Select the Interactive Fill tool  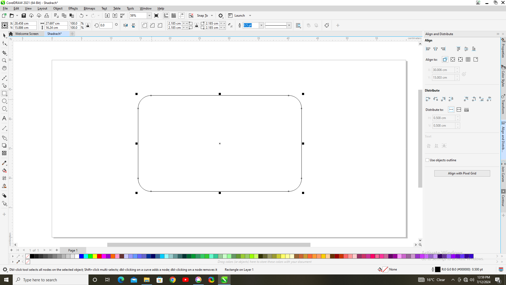pos(4,170)
